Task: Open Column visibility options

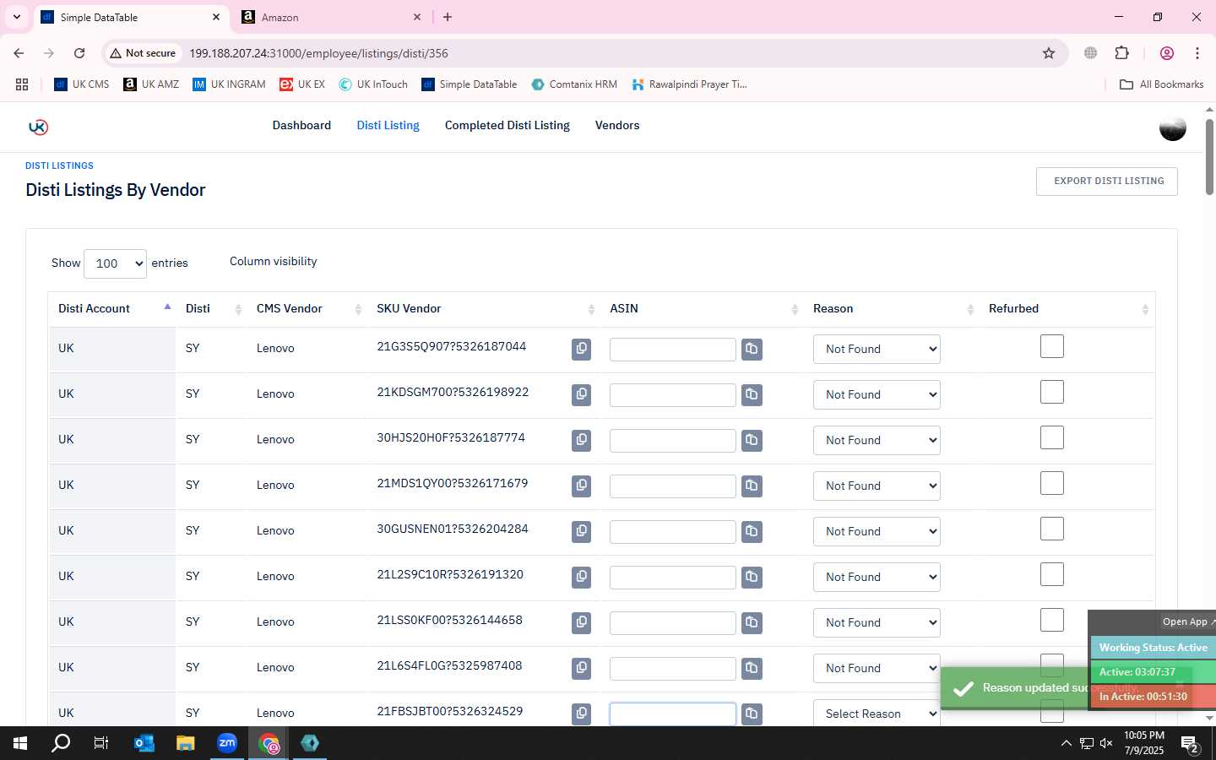Action: coord(274,262)
